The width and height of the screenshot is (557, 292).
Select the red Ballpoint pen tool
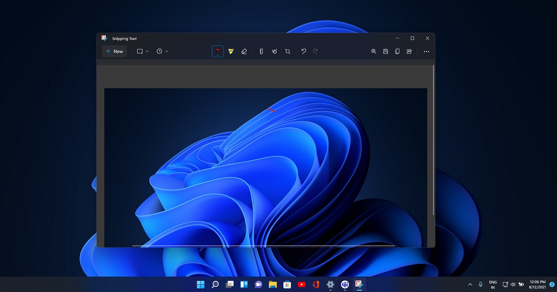click(218, 51)
